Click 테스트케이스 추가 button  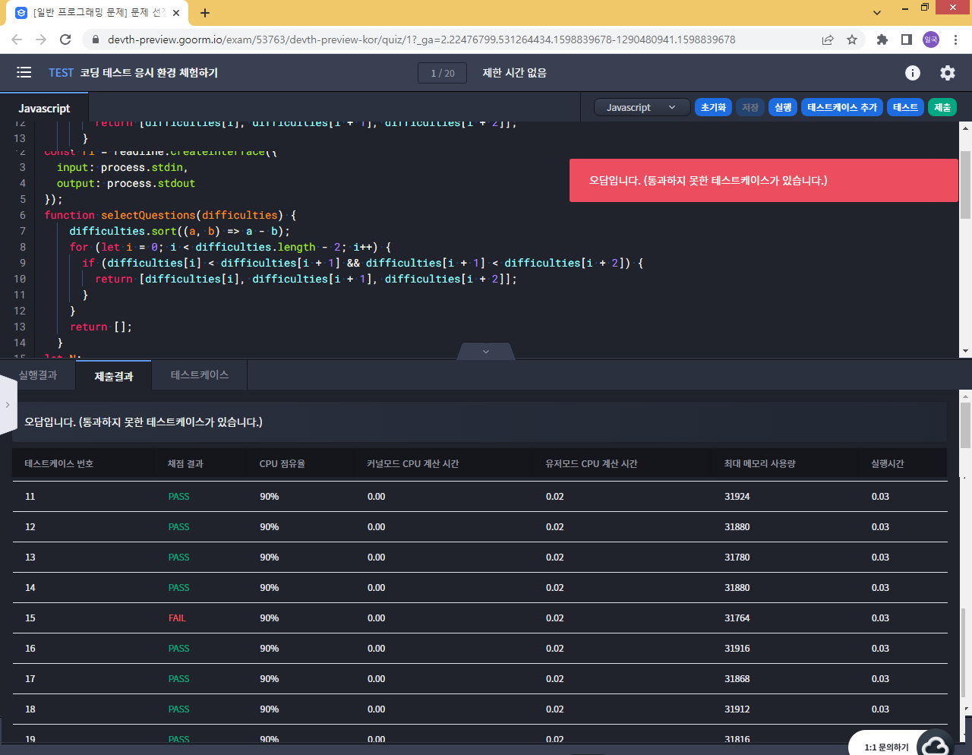pos(842,107)
